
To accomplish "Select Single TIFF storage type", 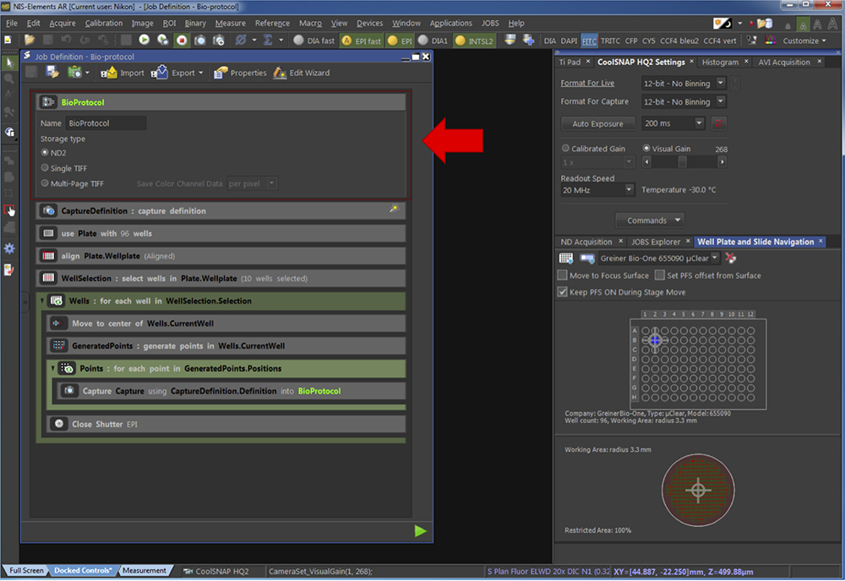I will point(45,168).
